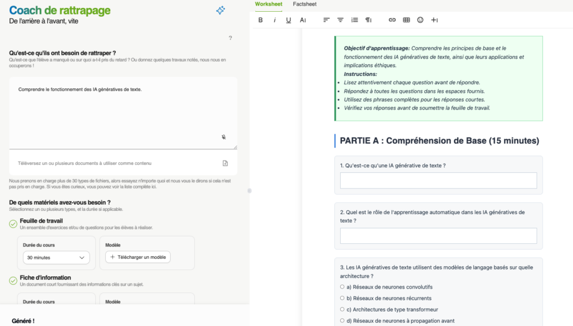Insert a link with the link icon
The width and height of the screenshot is (573, 326).
click(x=392, y=20)
